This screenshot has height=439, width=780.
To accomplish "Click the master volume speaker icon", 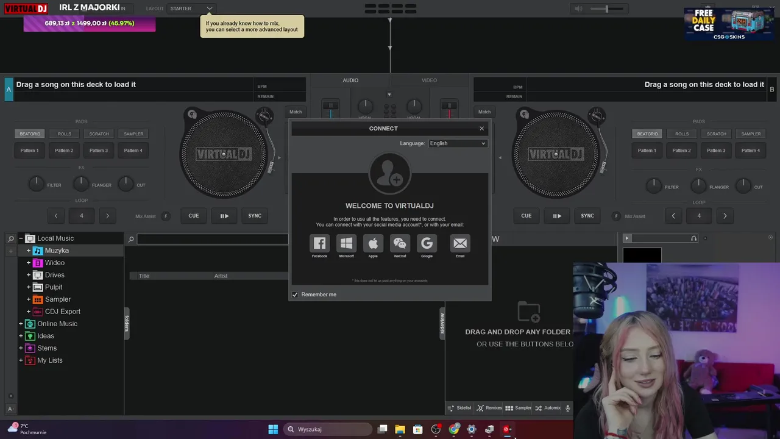I will point(578,9).
